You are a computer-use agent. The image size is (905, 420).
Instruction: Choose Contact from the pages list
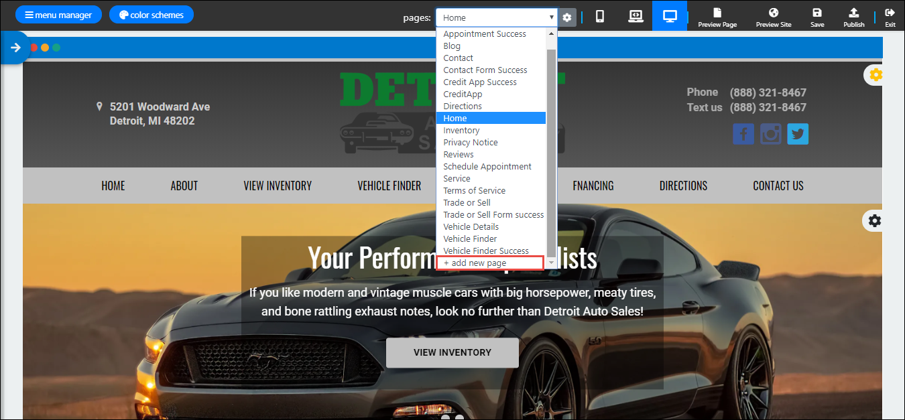(x=491, y=58)
